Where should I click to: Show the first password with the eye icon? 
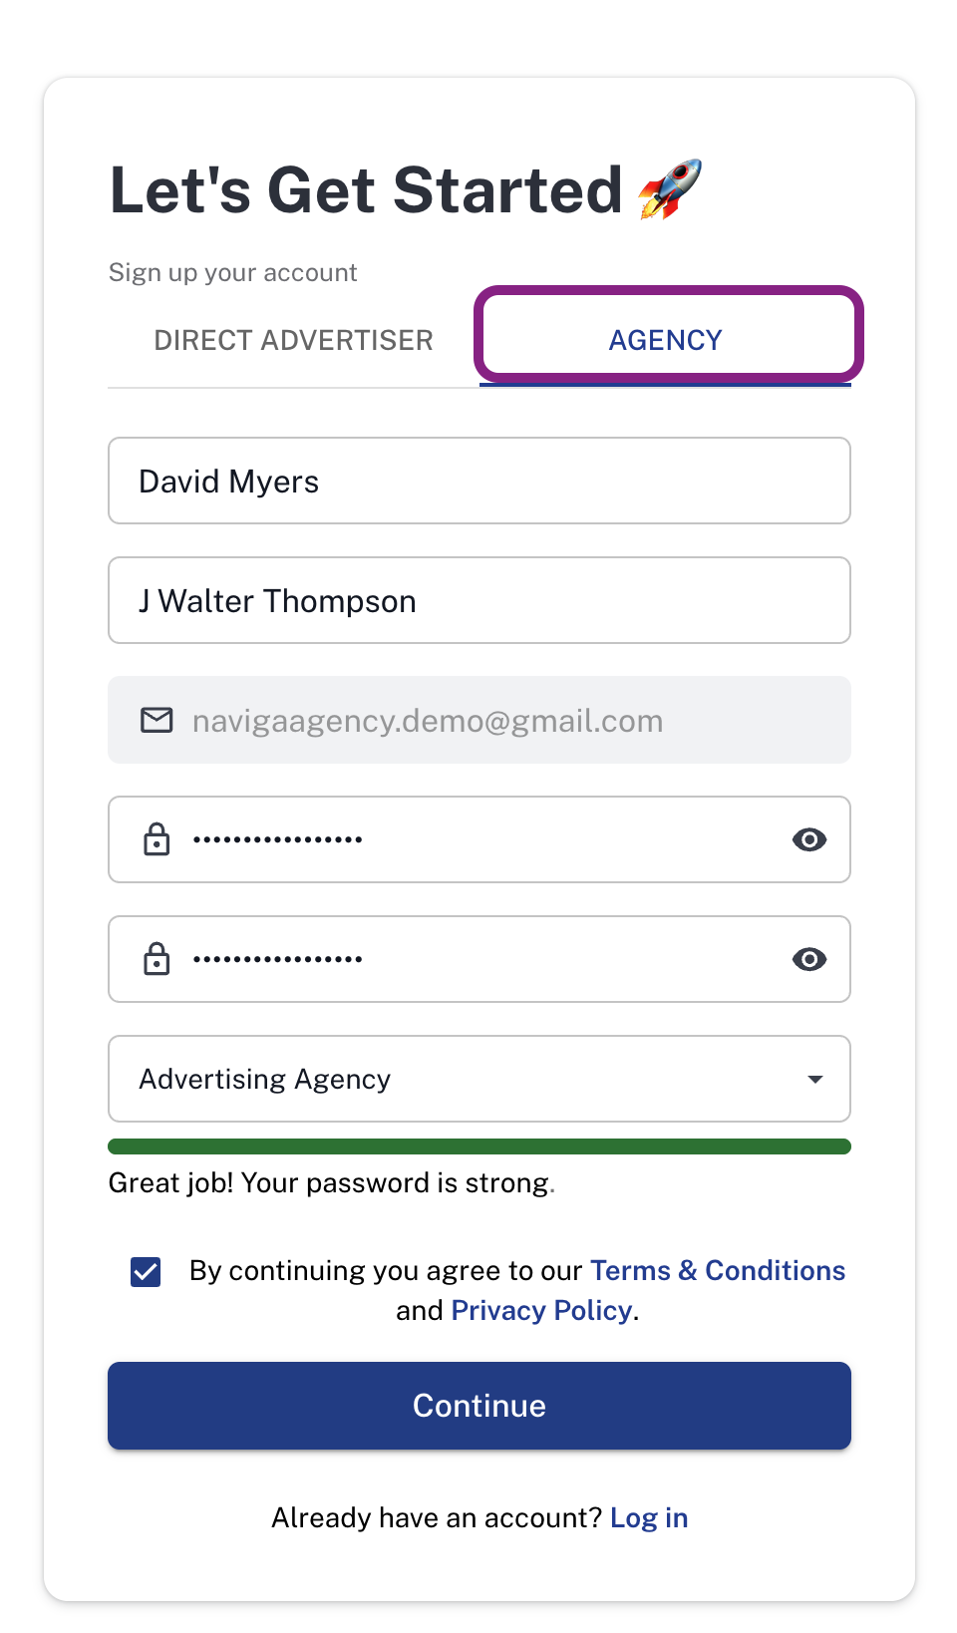click(x=808, y=839)
